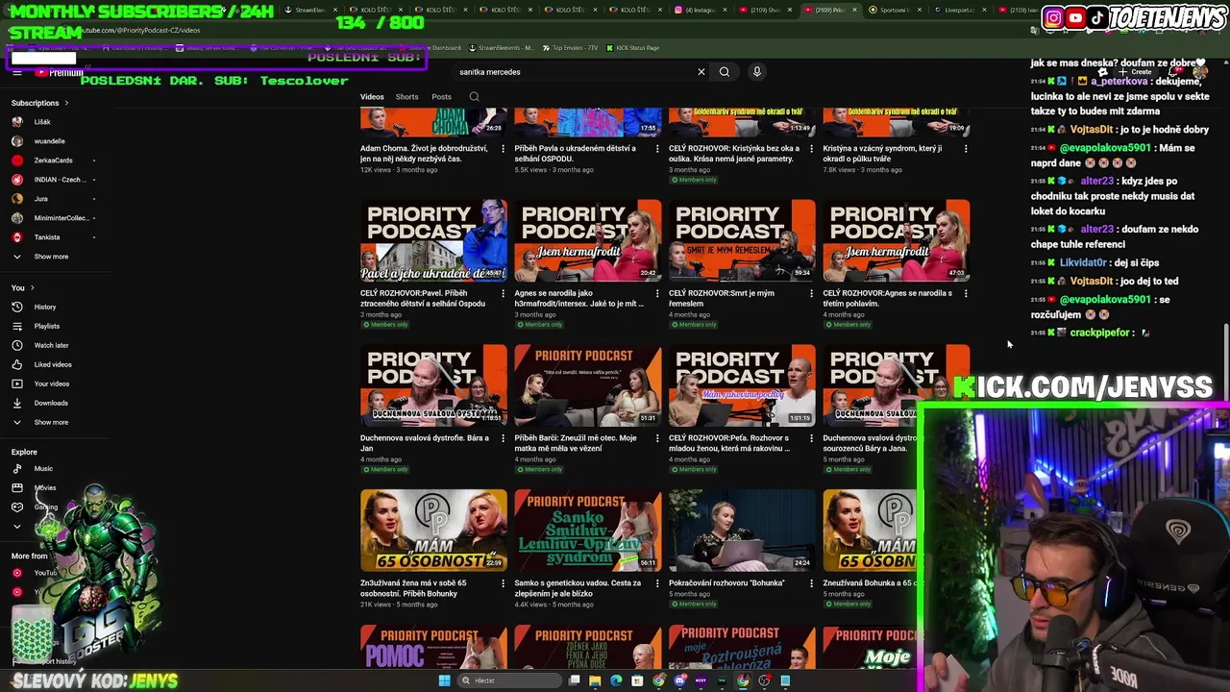Show more items below Downloads
The height and width of the screenshot is (692, 1230).
(x=51, y=422)
